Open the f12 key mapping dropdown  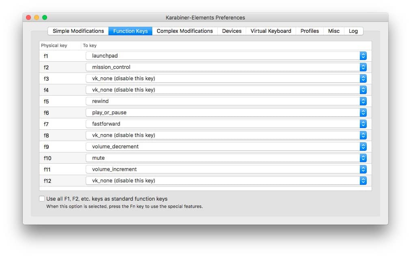tap(226, 180)
